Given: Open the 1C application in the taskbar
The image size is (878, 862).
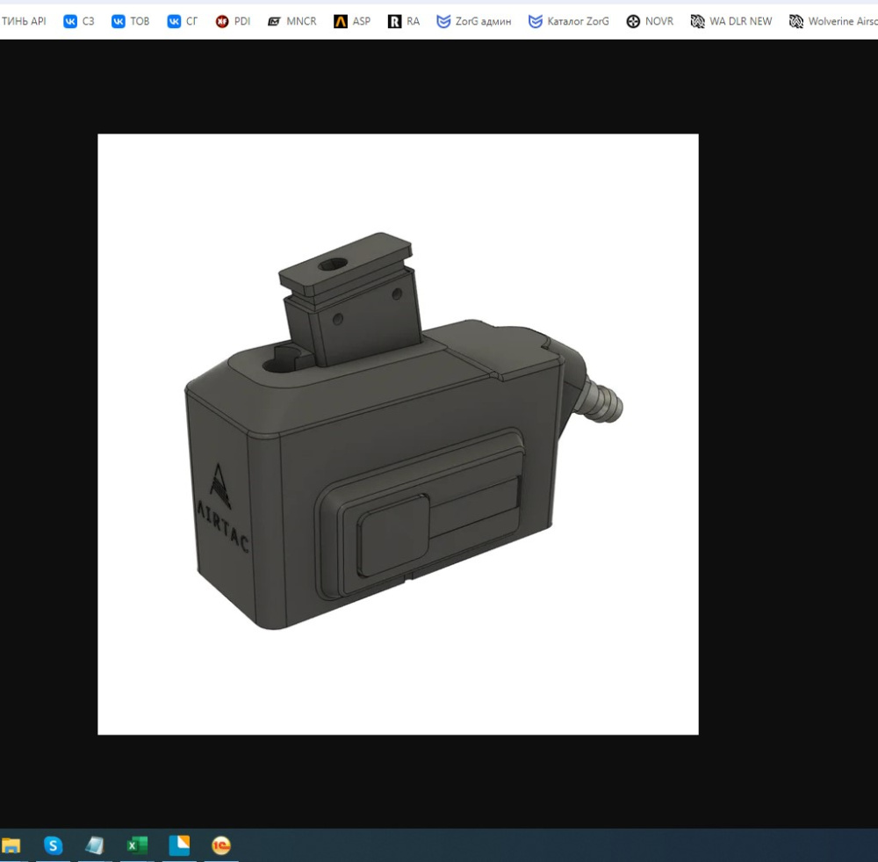Looking at the screenshot, I should [x=221, y=845].
